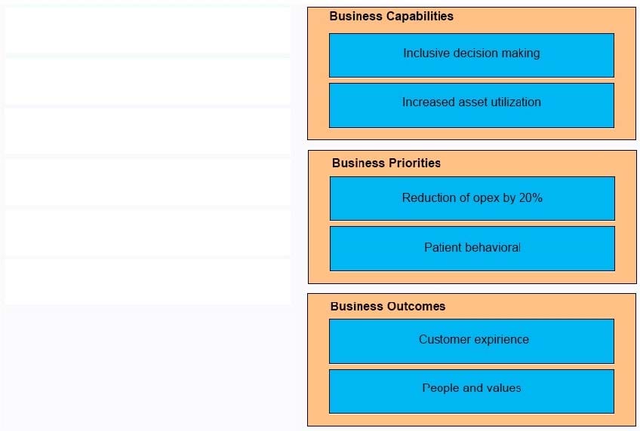Click the Business Outcomes heading
This screenshot has width=640, height=431.
click(388, 307)
